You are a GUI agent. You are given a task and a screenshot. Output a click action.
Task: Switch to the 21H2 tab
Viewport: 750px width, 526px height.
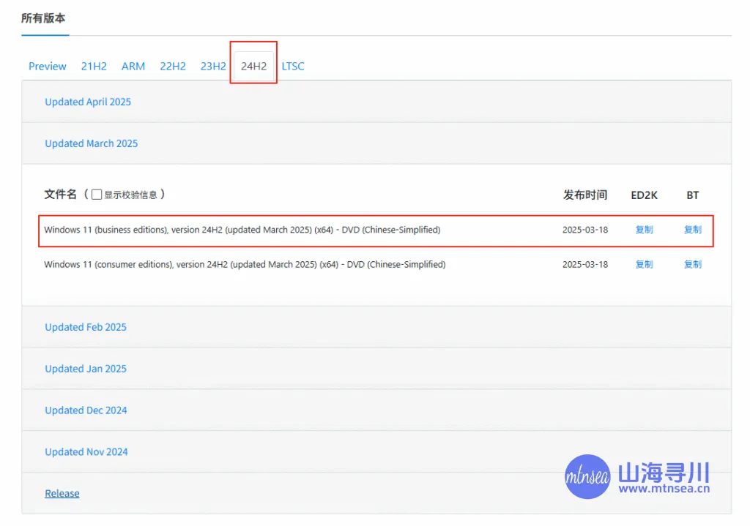(94, 67)
